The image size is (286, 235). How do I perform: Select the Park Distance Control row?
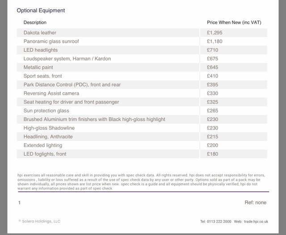click(72, 84)
